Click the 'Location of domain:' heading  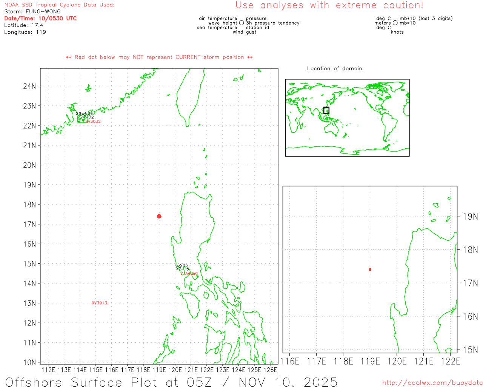click(335, 68)
